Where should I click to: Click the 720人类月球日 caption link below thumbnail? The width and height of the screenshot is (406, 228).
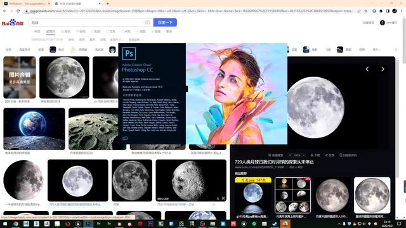point(75,204)
